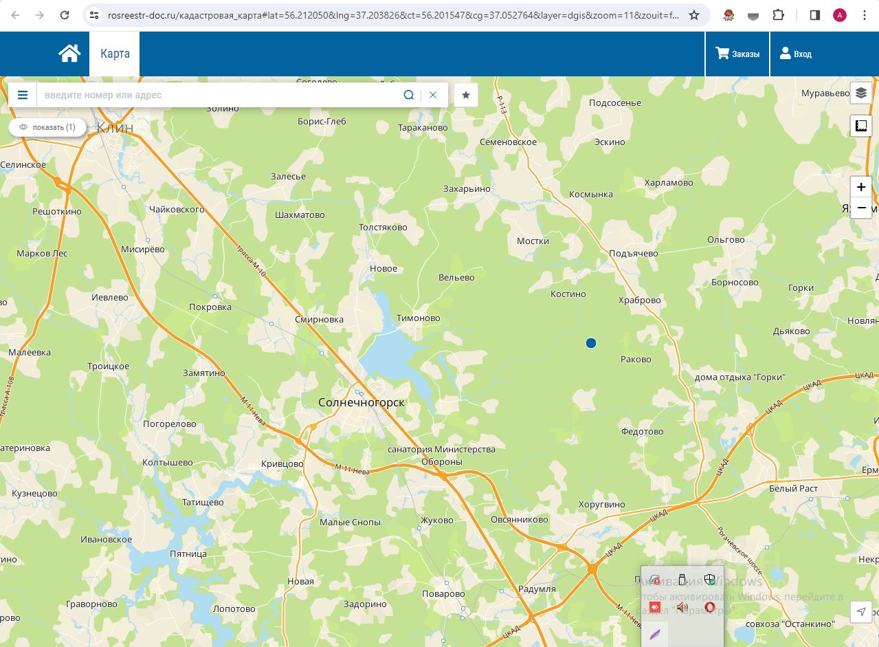
Task: Open Windows Security shield tray icon
Action: [x=710, y=580]
